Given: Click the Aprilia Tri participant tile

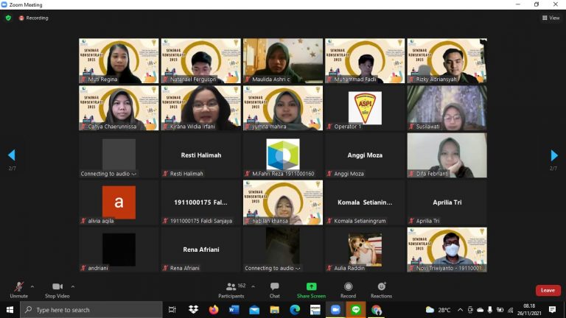Looking at the screenshot, I should pos(447,202).
